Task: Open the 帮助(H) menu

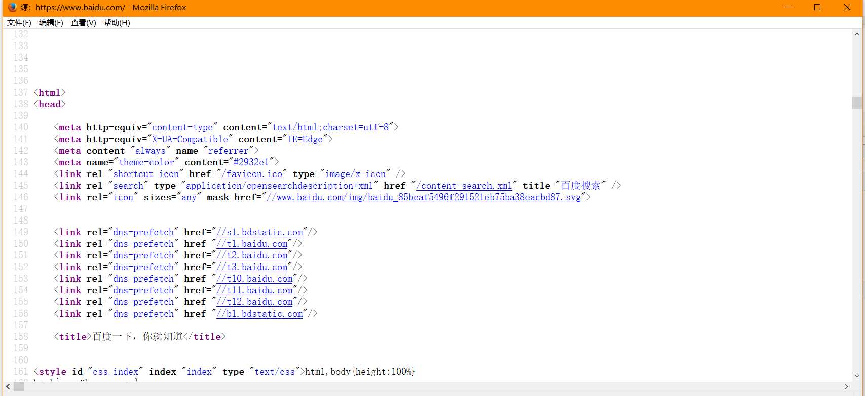Action: tap(117, 23)
